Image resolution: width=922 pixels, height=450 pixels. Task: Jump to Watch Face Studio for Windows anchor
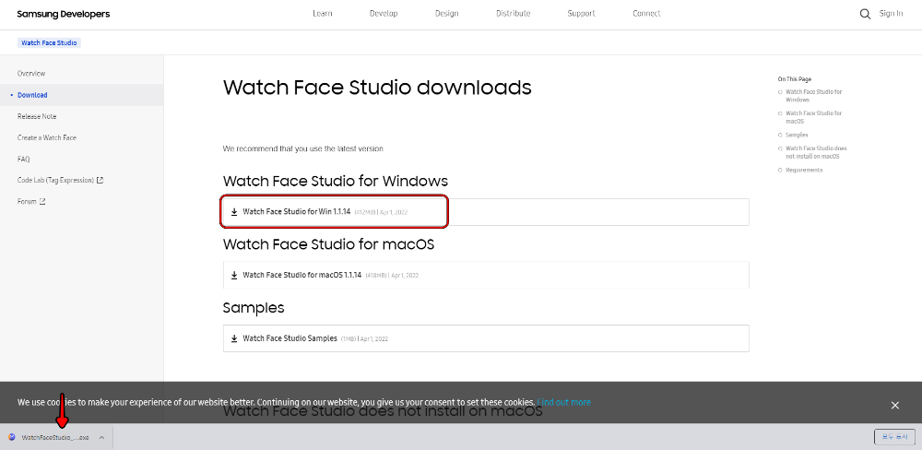click(x=814, y=96)
